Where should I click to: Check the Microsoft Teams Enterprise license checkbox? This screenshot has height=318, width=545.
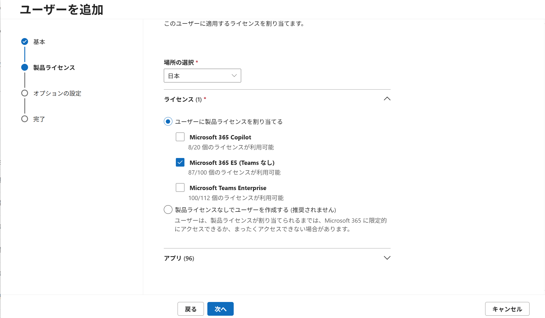180,188
